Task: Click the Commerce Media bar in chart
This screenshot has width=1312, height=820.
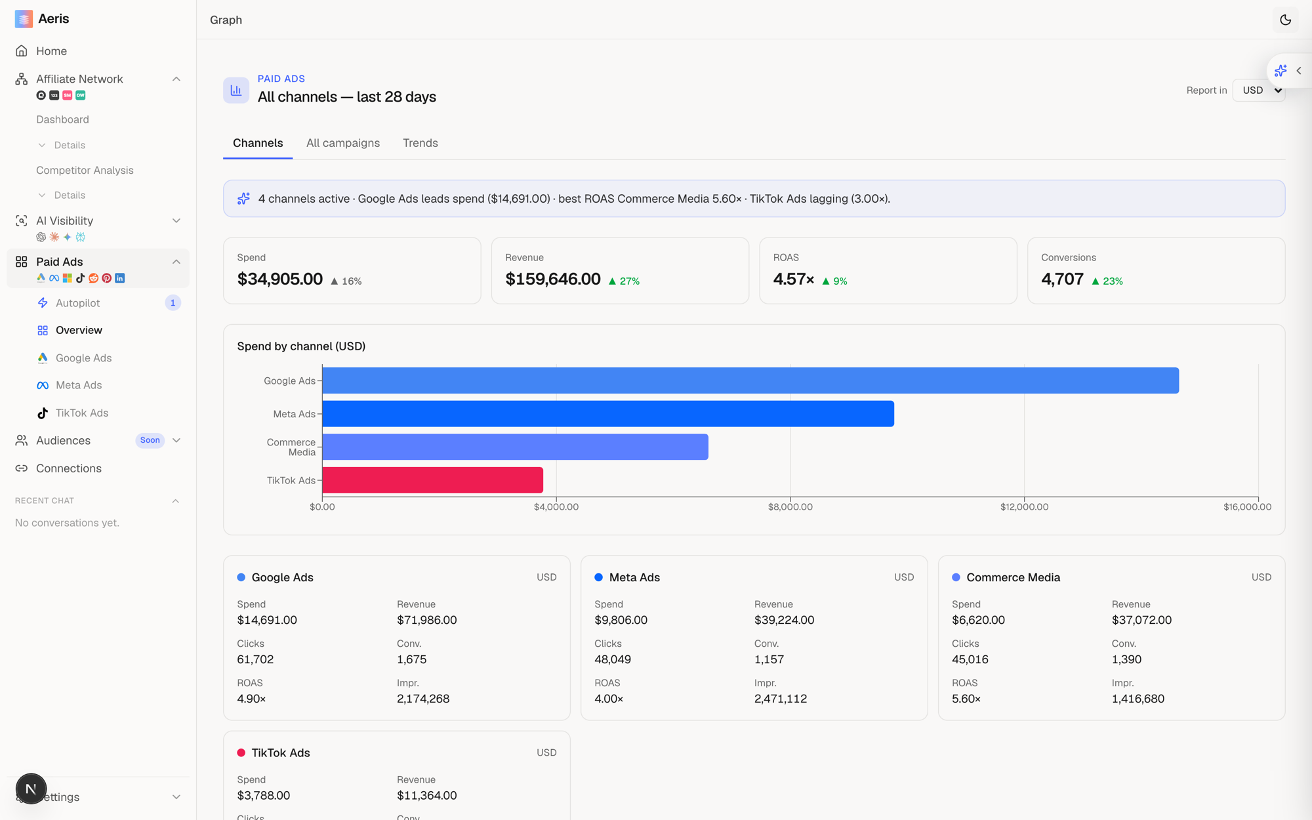Action: coord(515,447)
